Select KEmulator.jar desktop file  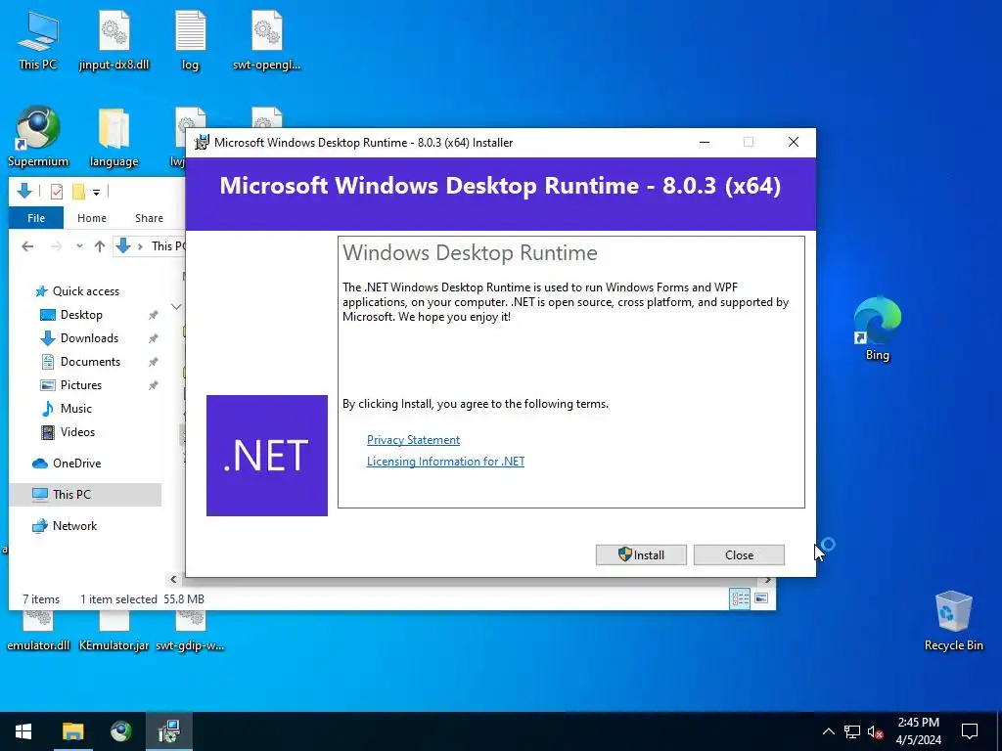114,633
